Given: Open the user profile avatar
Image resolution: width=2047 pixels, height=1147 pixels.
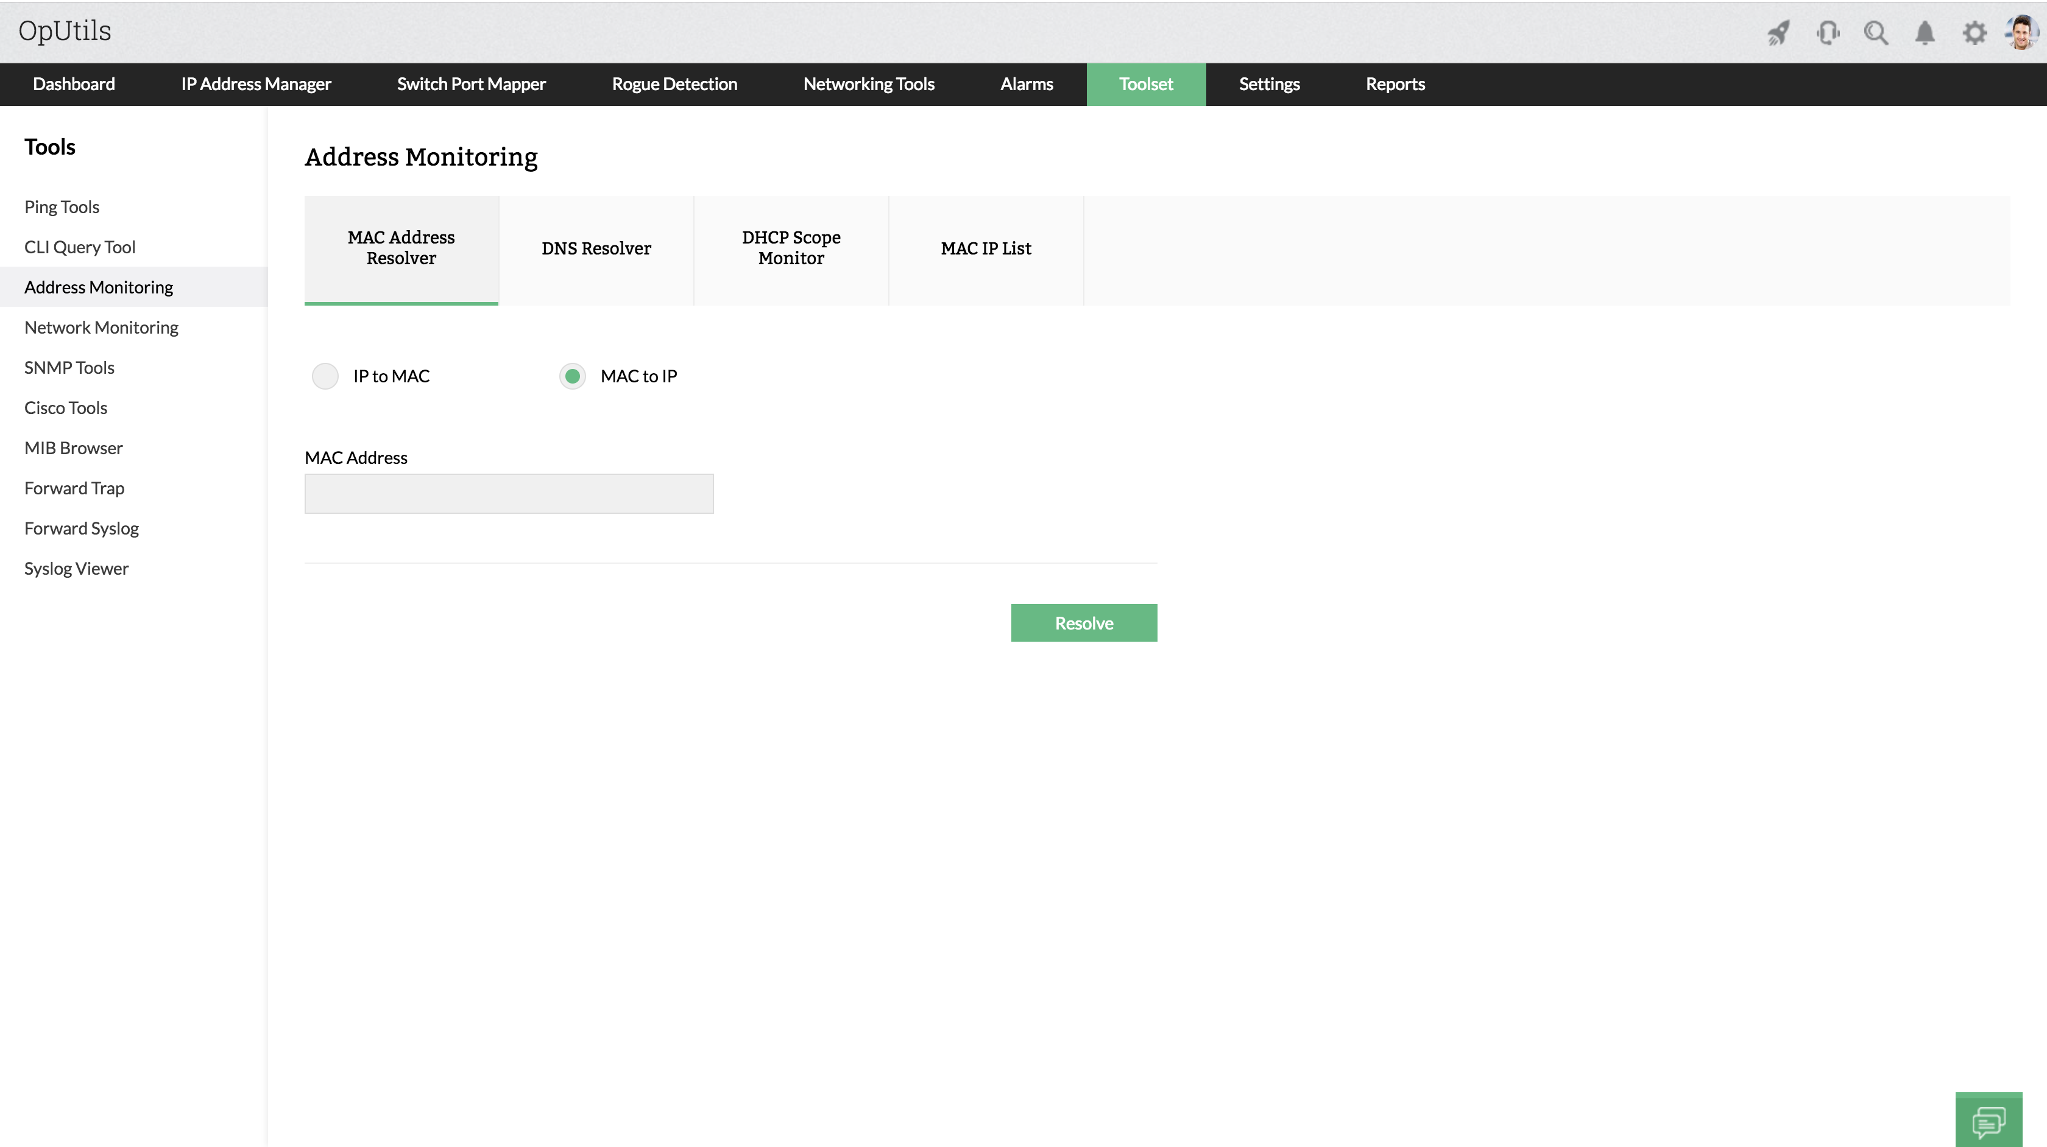Looking at the screenshot, I should click(2021, 32).
